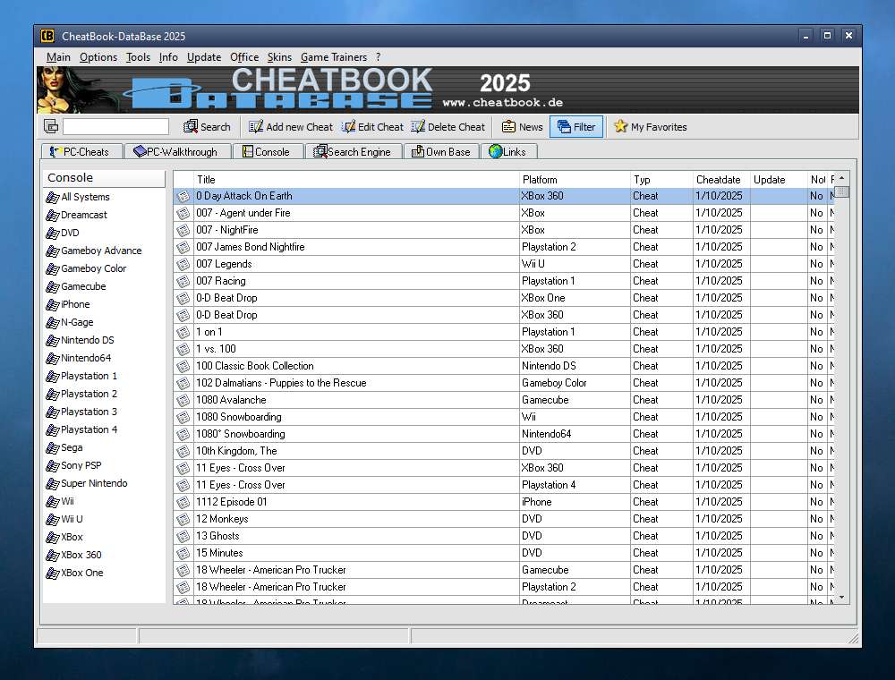895x680 pixels.
Task: Focus the search text field
Action: [x=115, y=127]
